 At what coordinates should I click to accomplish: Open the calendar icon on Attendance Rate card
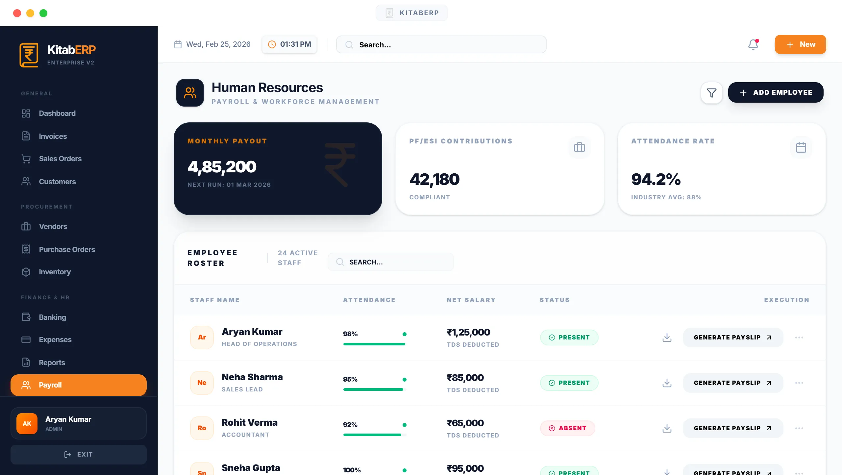801,147
